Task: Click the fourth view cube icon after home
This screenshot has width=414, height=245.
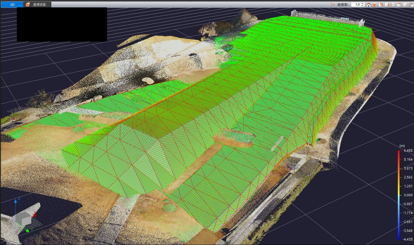Action: point(387,5)
